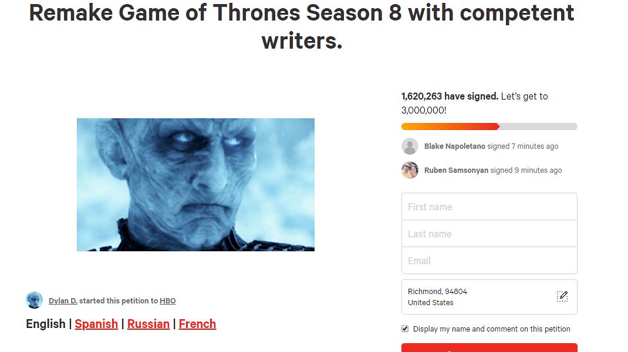Toggle 'Display my name and comment' checkbox
Image resolution: width=628 pixels, height=352 pixels.
(x=405, y=329)
